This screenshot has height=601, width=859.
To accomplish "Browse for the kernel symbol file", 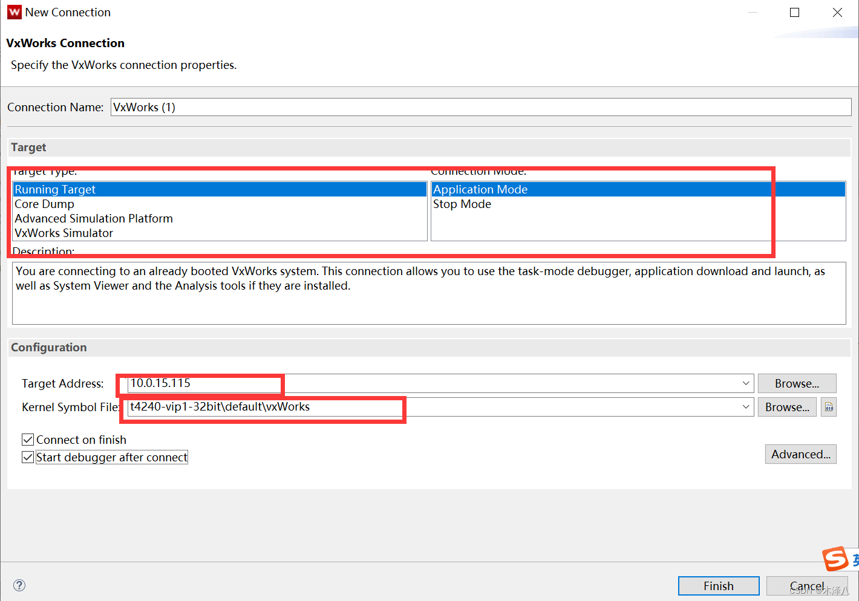I will pyautogui.click(x=786, y=406).
